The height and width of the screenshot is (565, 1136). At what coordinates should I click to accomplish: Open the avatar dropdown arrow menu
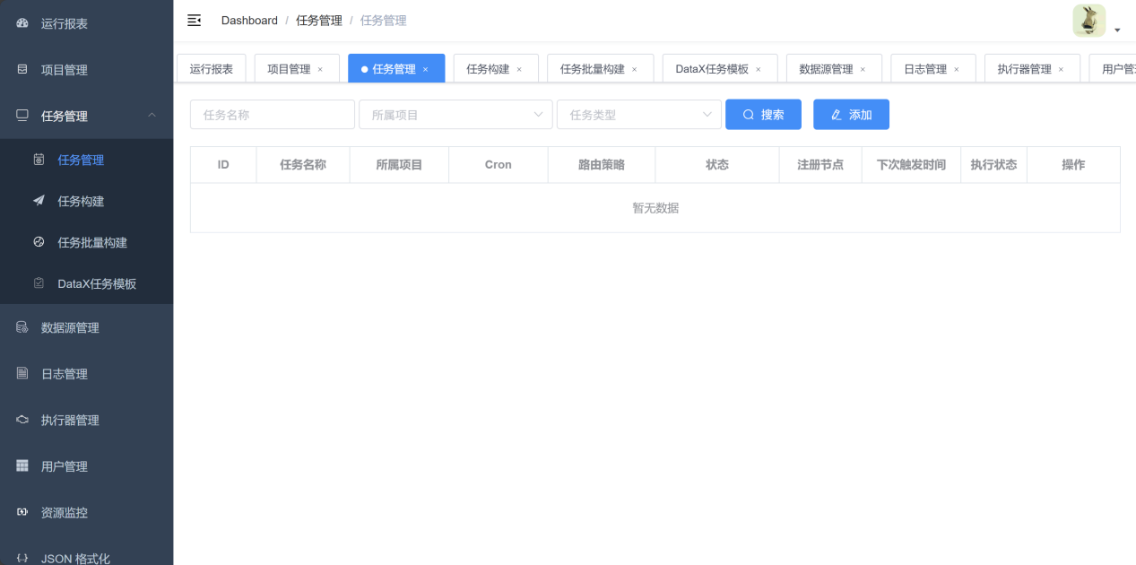[1117, 30]
